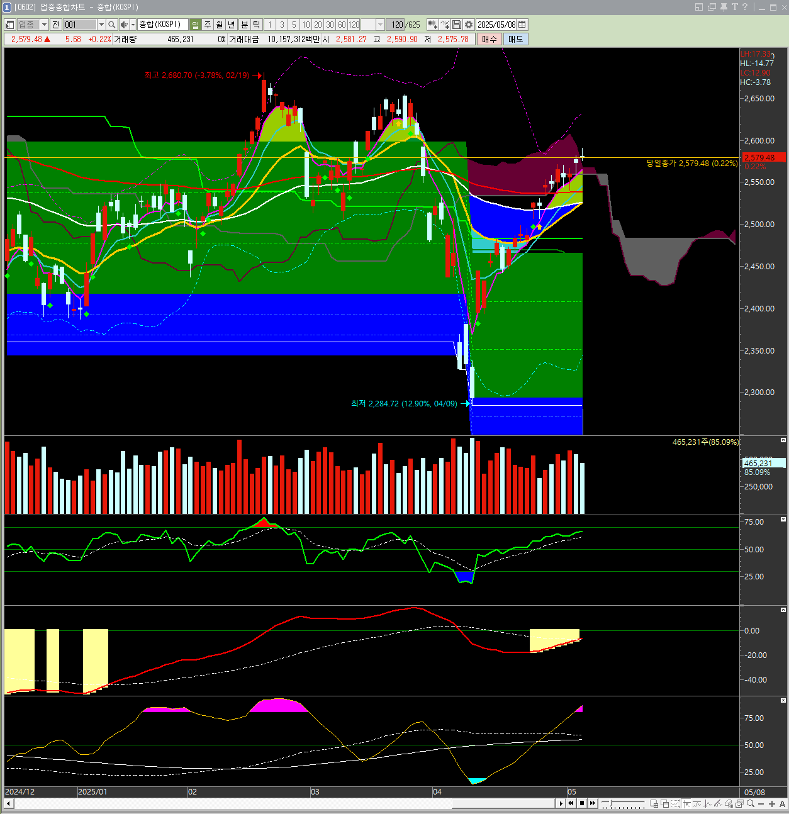Screen dimensions: 789x814
Task: Click the plus zoom in icon
Action: [x=772, y=803]
